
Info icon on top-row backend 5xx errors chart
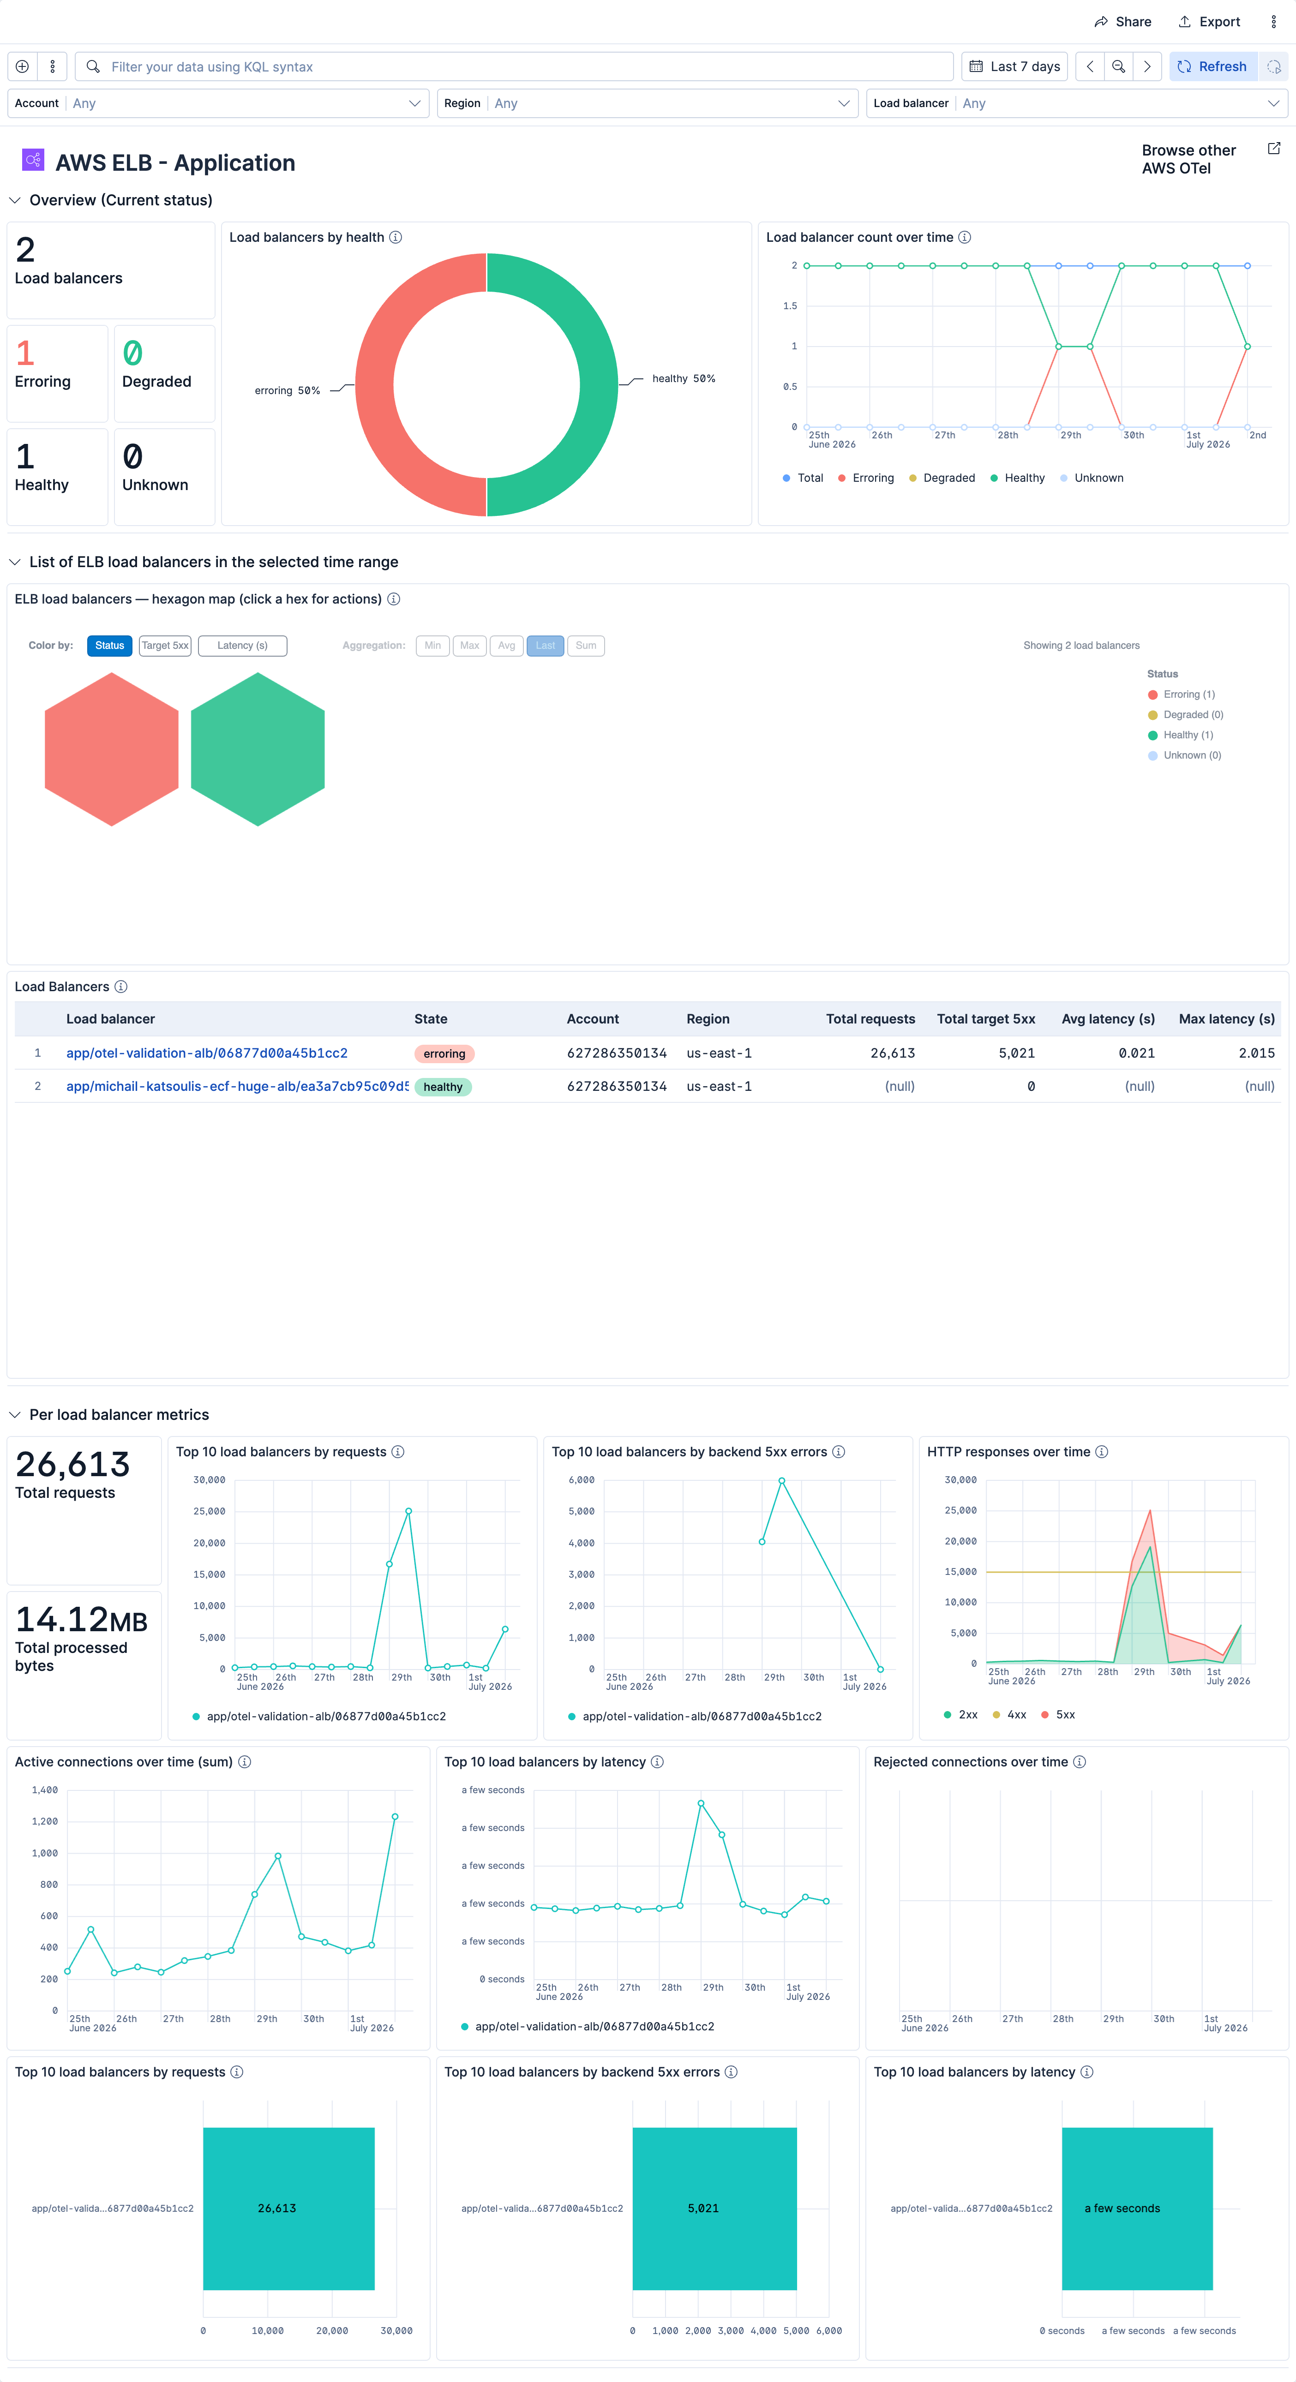pos(839,1452)
